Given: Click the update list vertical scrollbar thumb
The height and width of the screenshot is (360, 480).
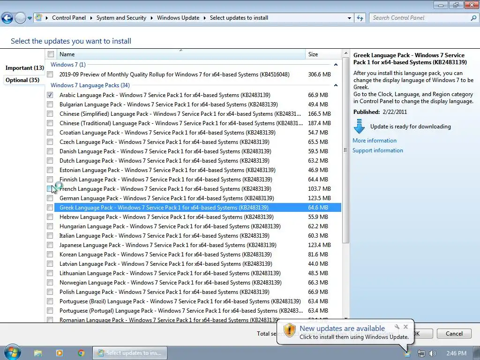Looking at the screenshot, I should (345, 150).
